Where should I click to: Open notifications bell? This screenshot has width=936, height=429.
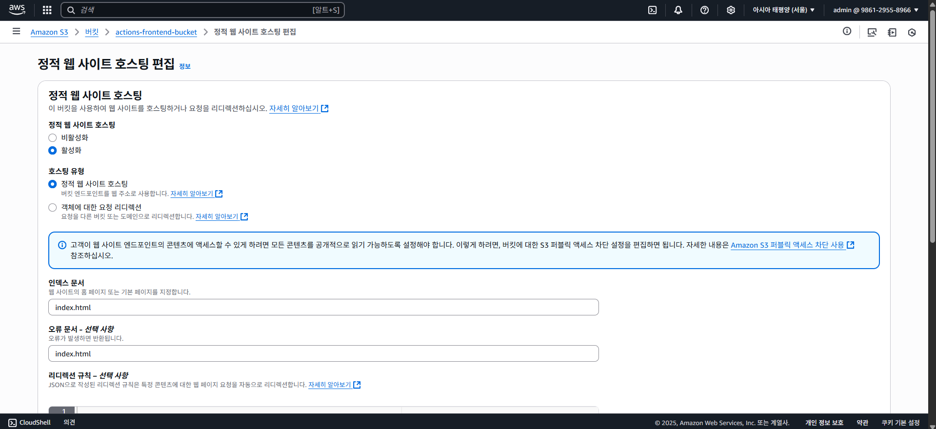(678, 10)
